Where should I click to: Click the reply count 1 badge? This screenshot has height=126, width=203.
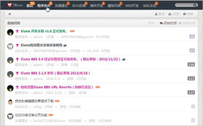point(193,121)
